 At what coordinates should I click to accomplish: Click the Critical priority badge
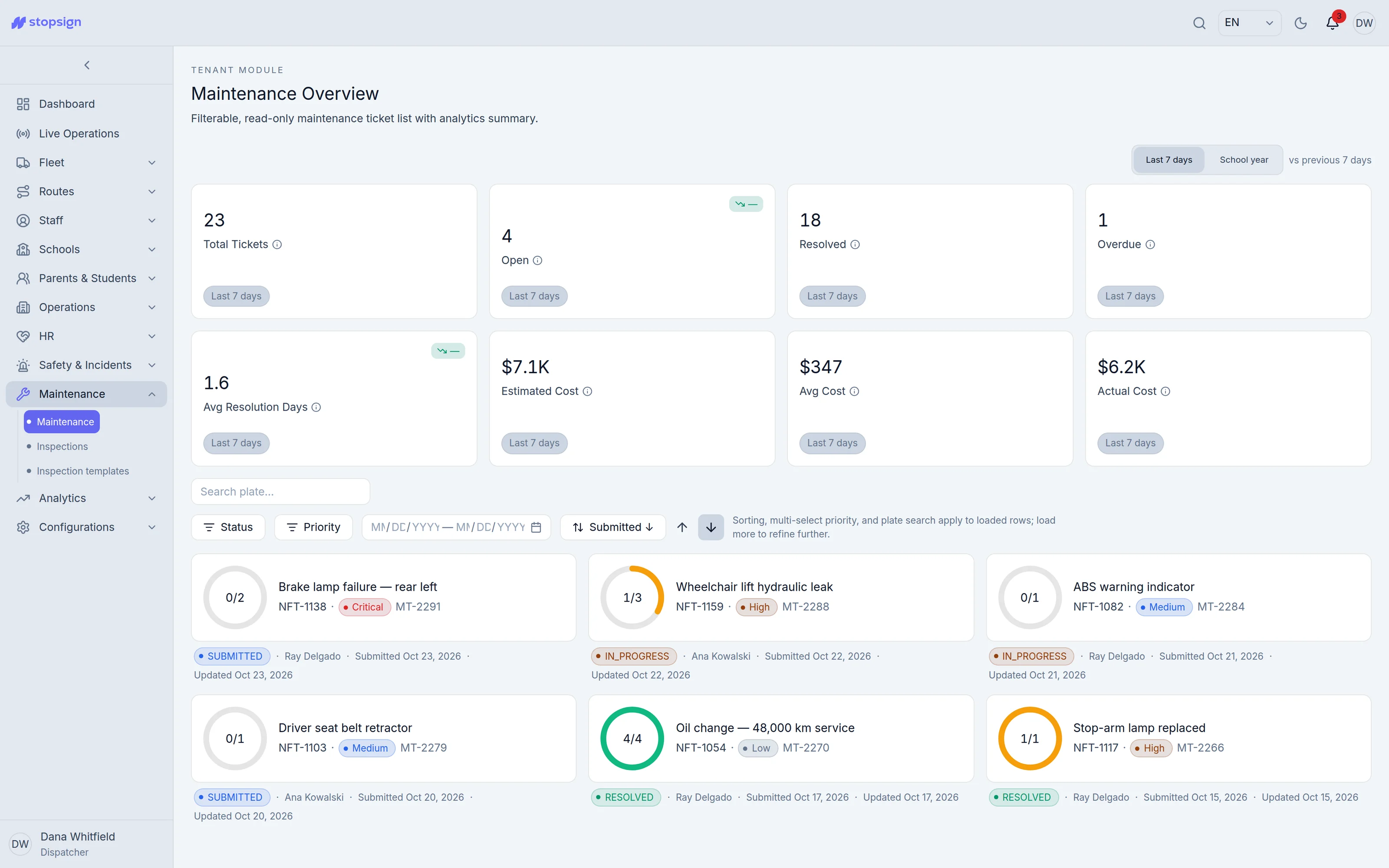[365, 607]
